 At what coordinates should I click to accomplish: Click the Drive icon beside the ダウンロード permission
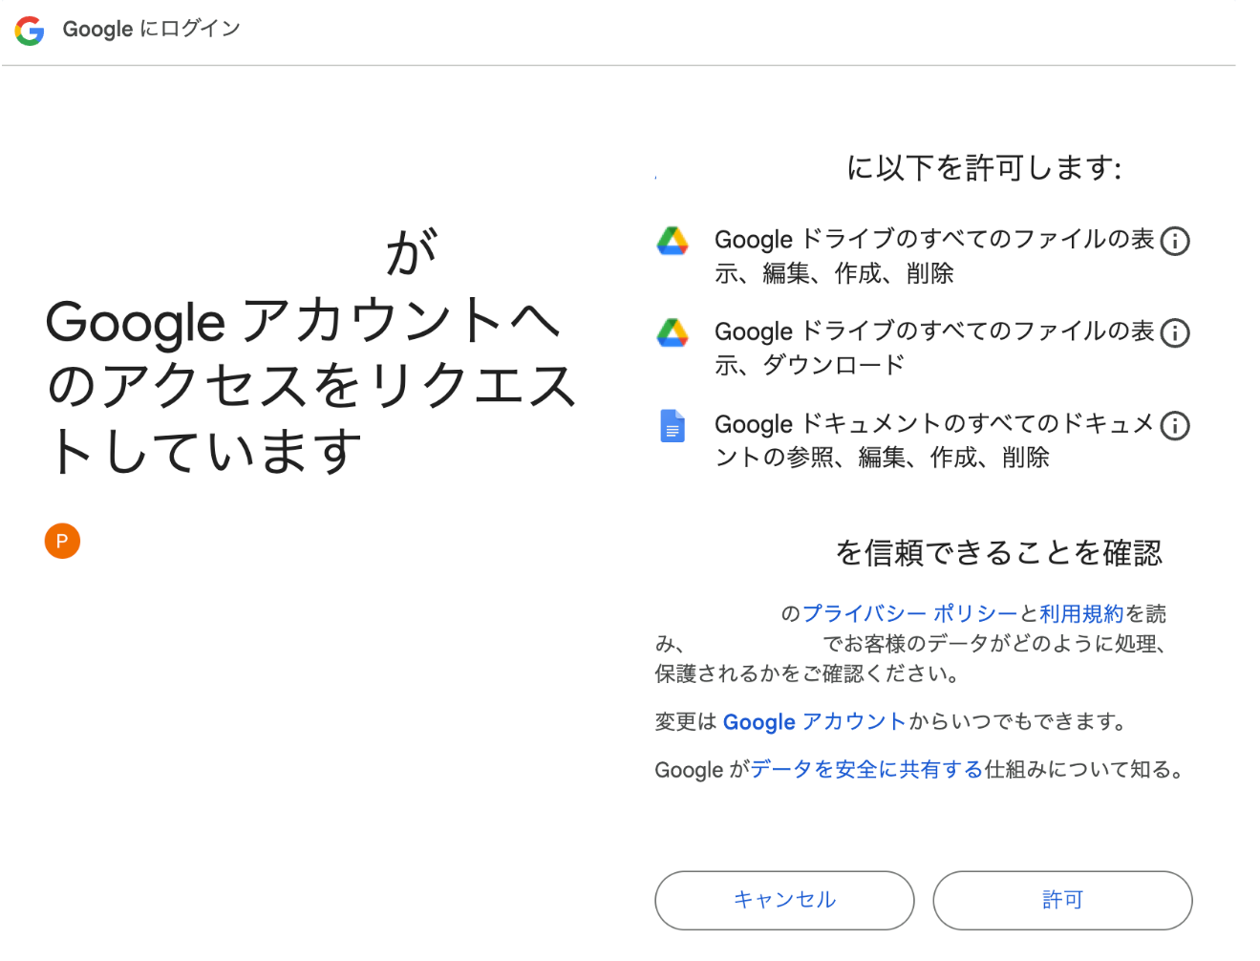point(673,332)
